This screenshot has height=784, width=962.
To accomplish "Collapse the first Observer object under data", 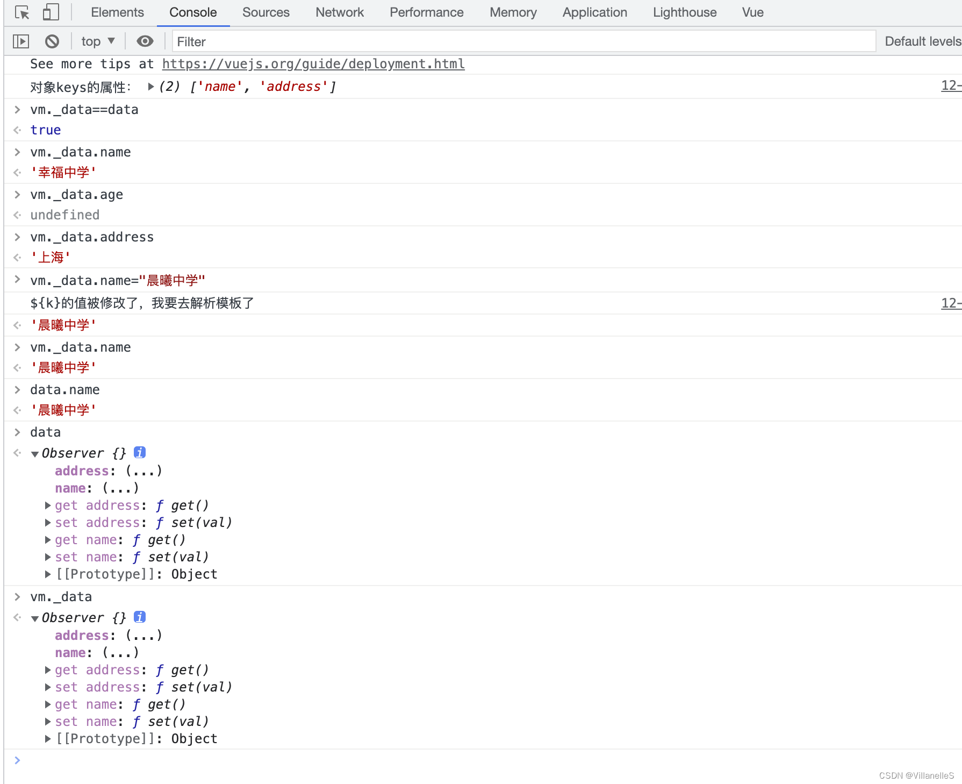I will click(x=35, y=454).
